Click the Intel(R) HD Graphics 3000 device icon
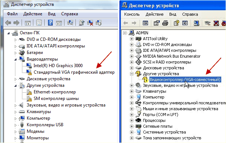Image resolution: width=226 pixels, height=143 pixels. 29,66
